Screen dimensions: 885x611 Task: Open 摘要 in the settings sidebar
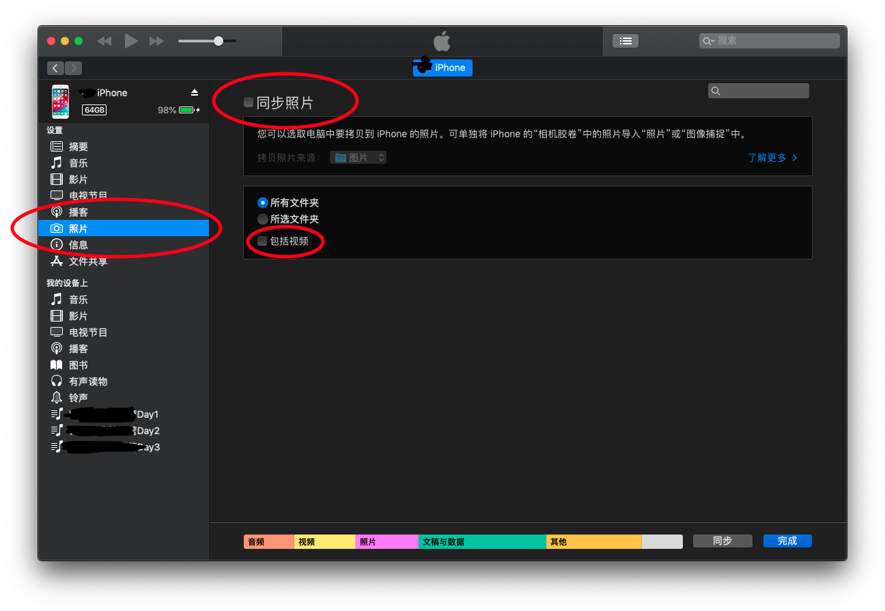click(79, 147)
